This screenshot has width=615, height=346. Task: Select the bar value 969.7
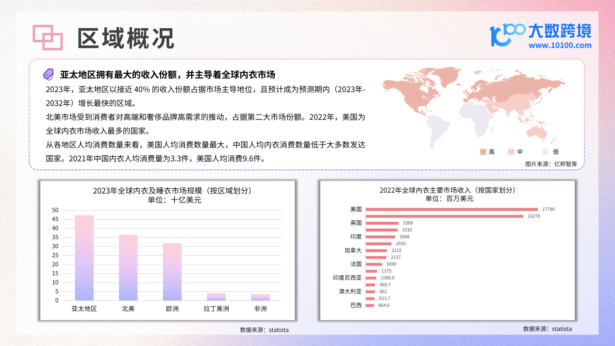click(384, 284)
